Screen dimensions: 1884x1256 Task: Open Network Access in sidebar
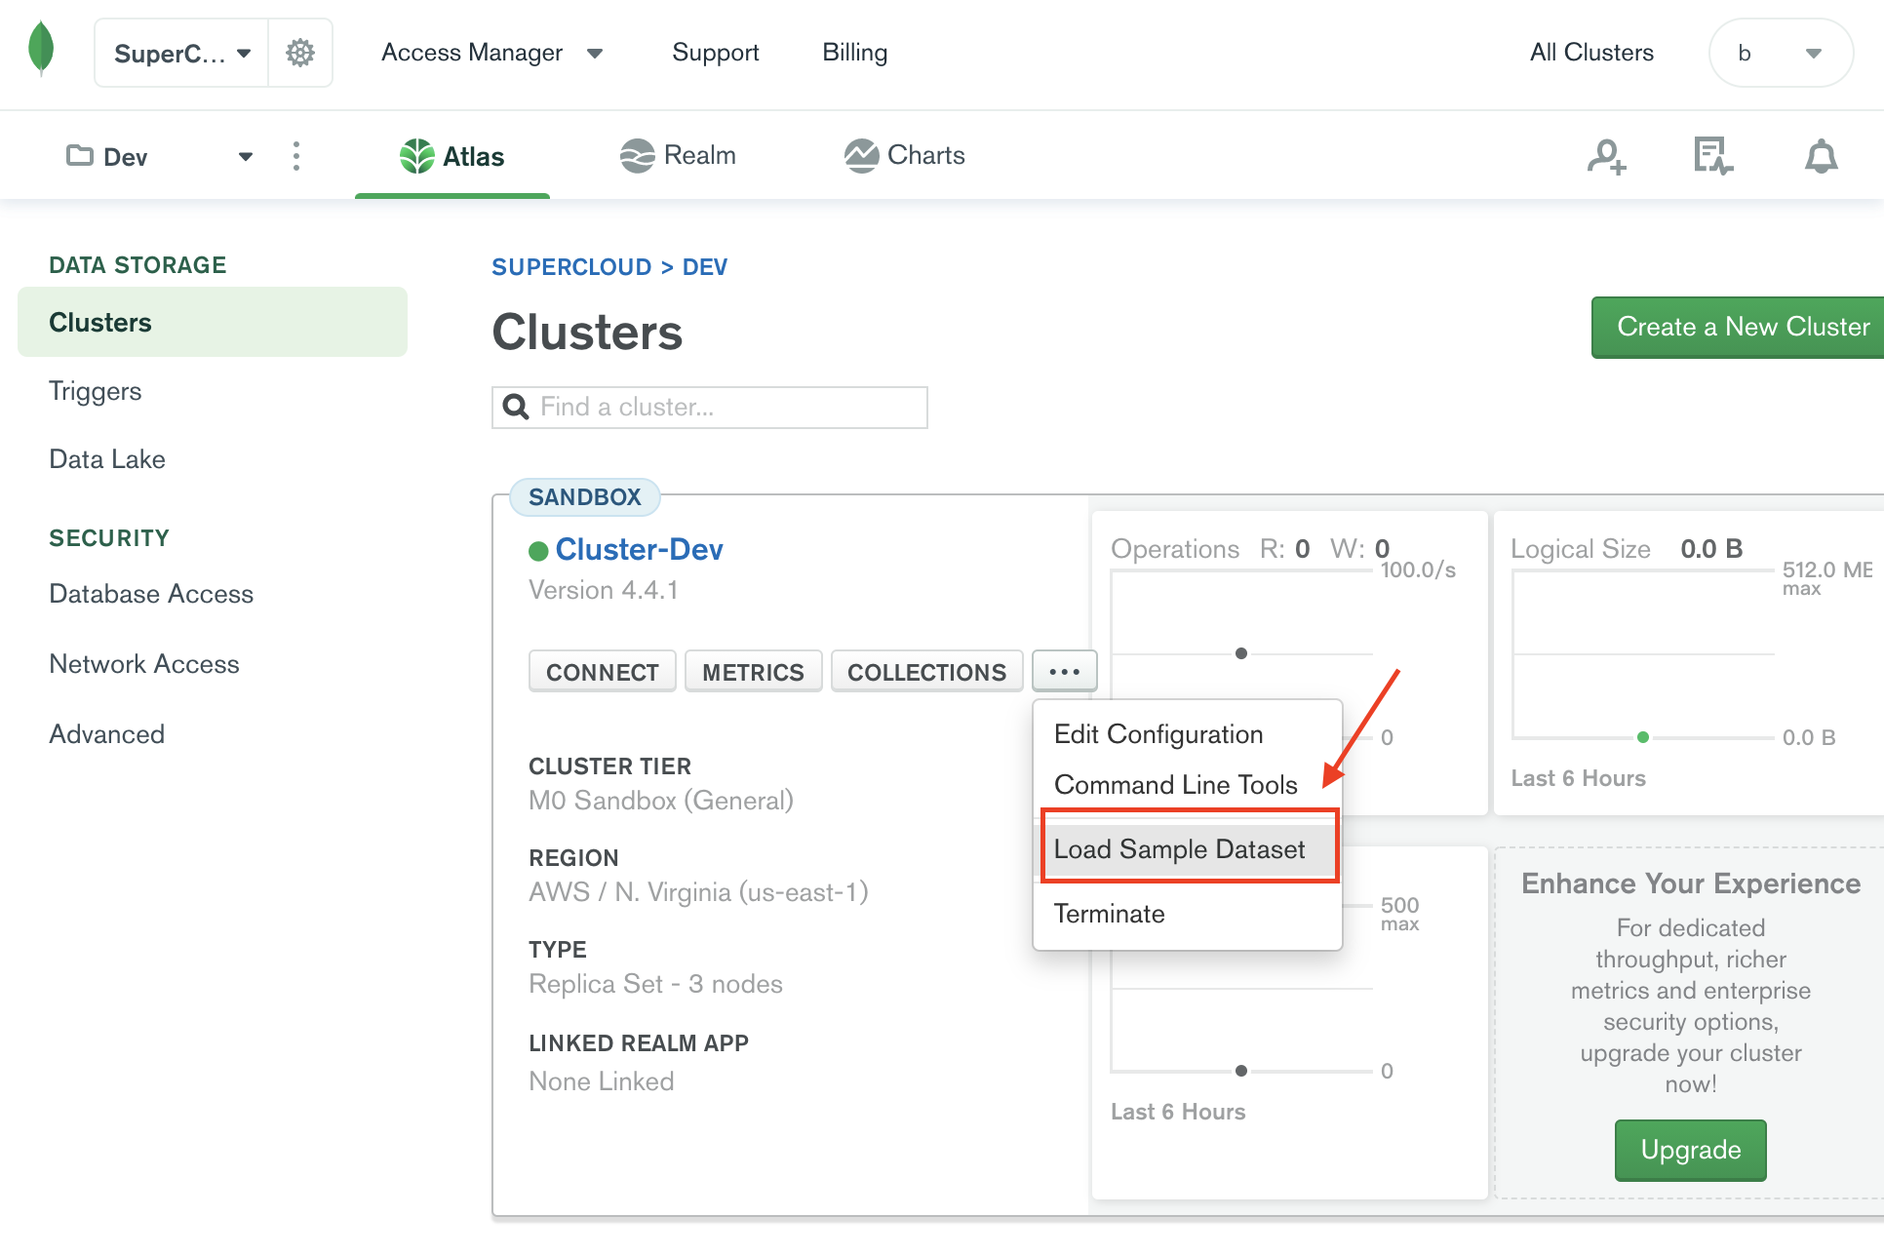(144, 664)
